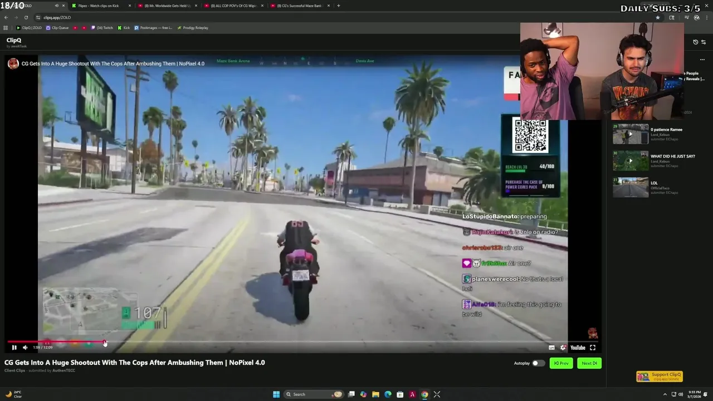This screenshot has height=401, width=713.
Task: Click the Support ClipQ donate banner
Action: point(660,376)
